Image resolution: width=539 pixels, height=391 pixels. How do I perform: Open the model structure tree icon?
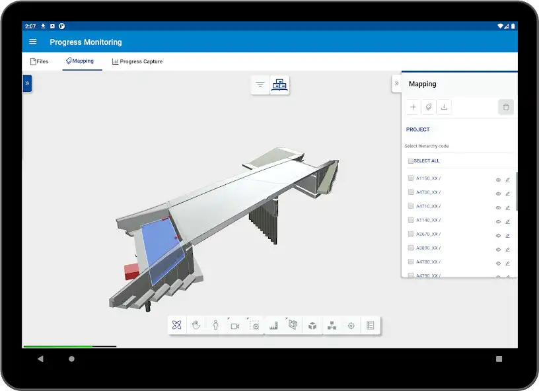[x=332, y=326]
